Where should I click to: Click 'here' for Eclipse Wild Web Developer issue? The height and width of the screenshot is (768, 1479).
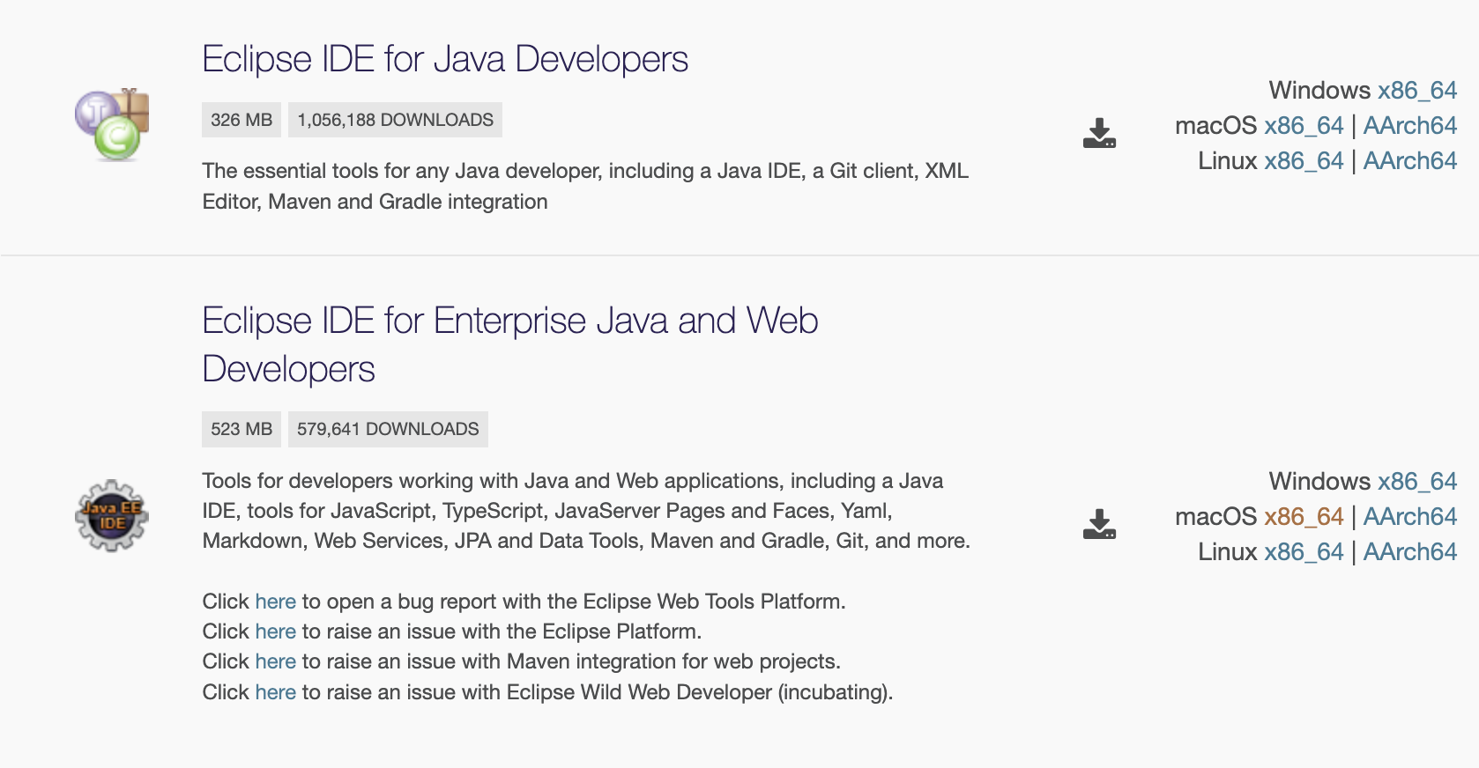tap(275, 692)
